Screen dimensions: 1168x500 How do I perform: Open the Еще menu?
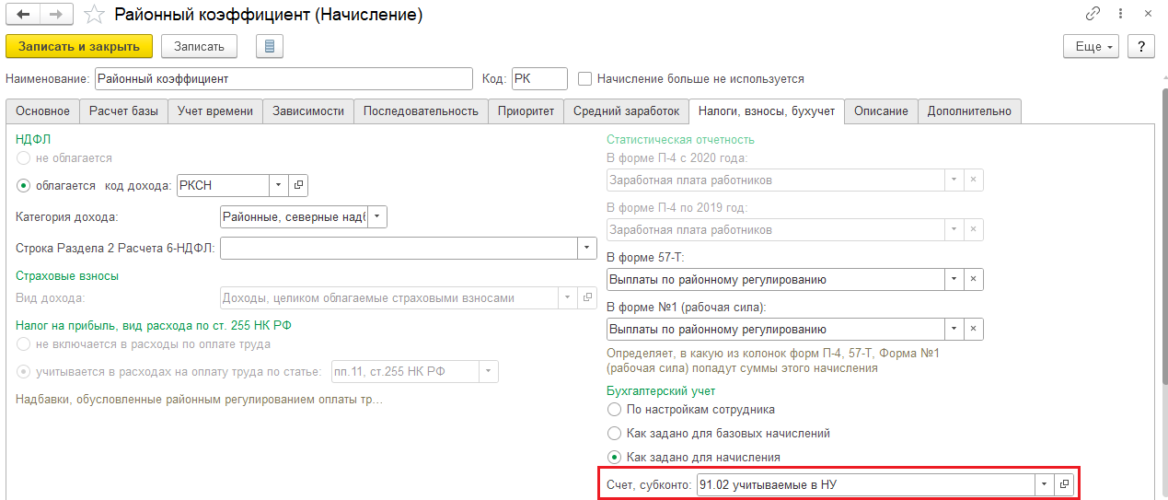click(1091, 46)
